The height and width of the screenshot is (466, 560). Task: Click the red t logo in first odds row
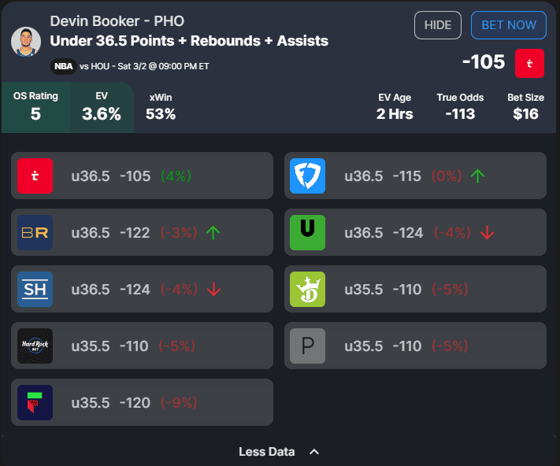tap(35, 176)
